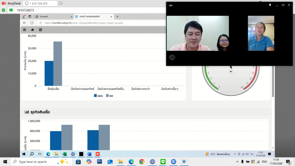Open File Explorer in the remote taskbar
The width and height of the screenshot is (295, 166).
56,154
